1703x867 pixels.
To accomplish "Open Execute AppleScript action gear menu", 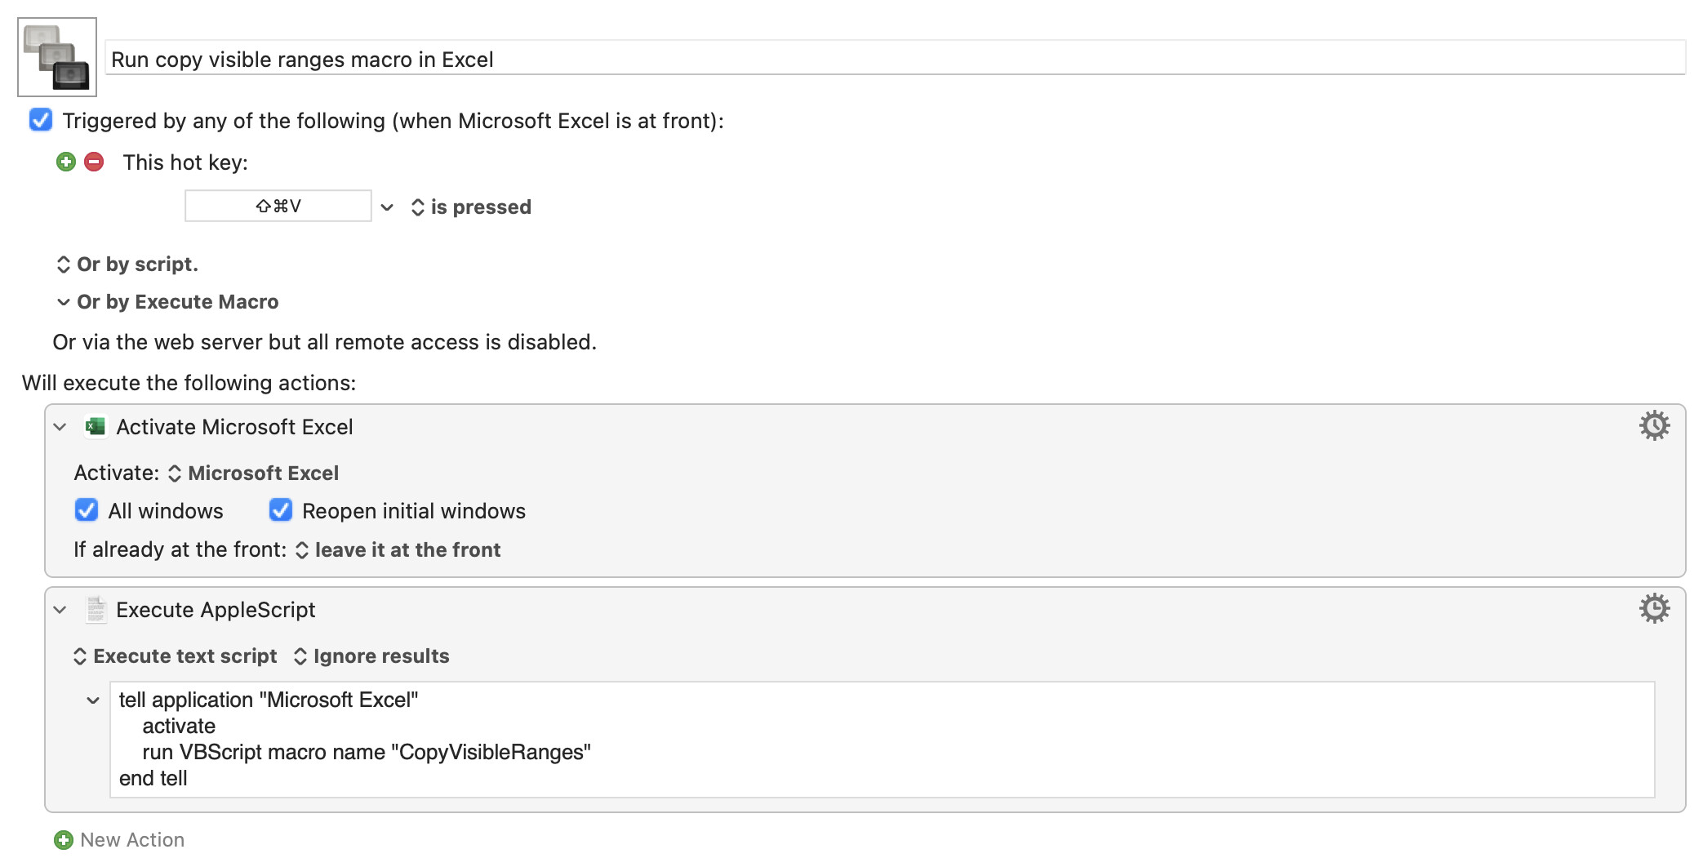I will (1654, 608).
